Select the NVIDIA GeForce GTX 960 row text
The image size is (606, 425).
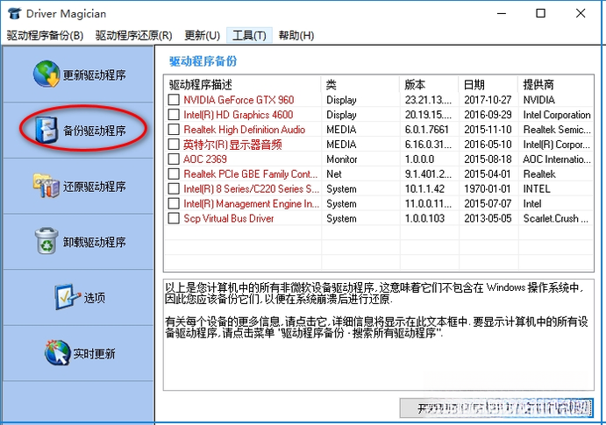pos(239,100)
